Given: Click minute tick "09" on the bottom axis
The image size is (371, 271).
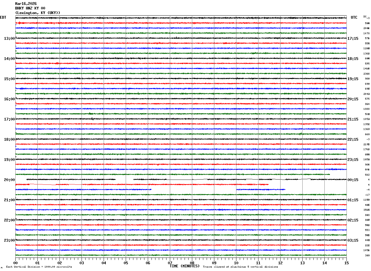Looking at the screenshot, I should tap(214, 263).
